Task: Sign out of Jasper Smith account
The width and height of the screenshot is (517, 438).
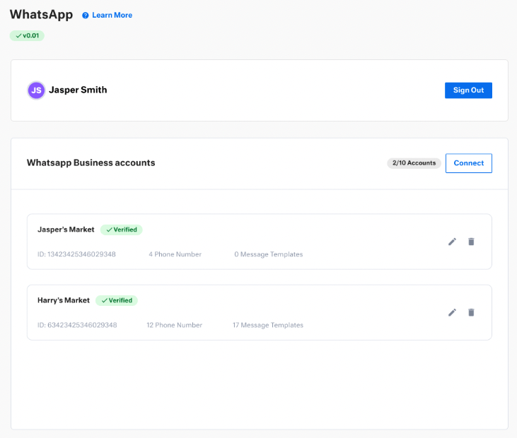Action: (468, 90)
